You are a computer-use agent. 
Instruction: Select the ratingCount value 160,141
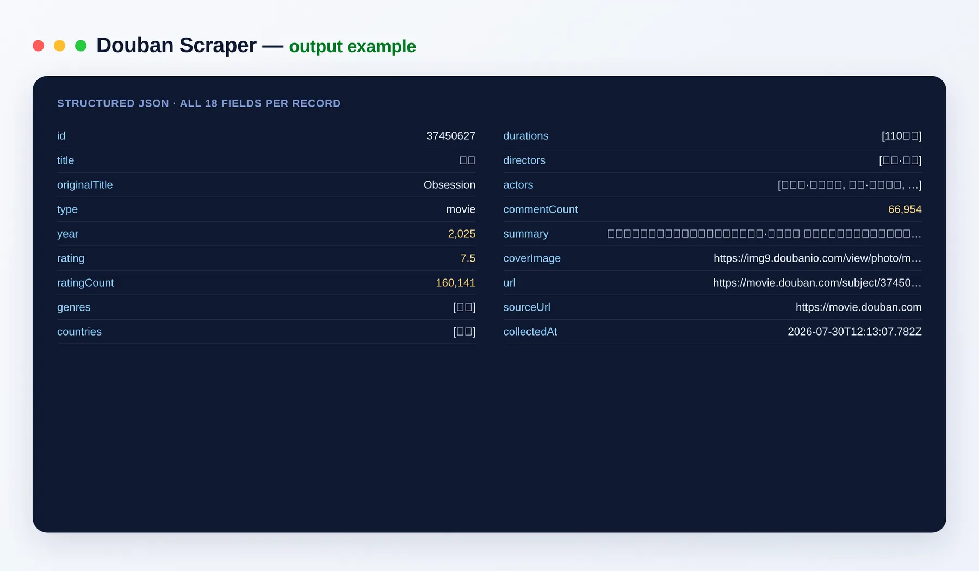[456, 283]
